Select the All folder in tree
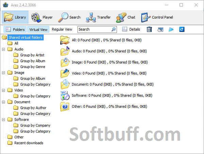This screenshot has height=154, width=204. [16, 43]
